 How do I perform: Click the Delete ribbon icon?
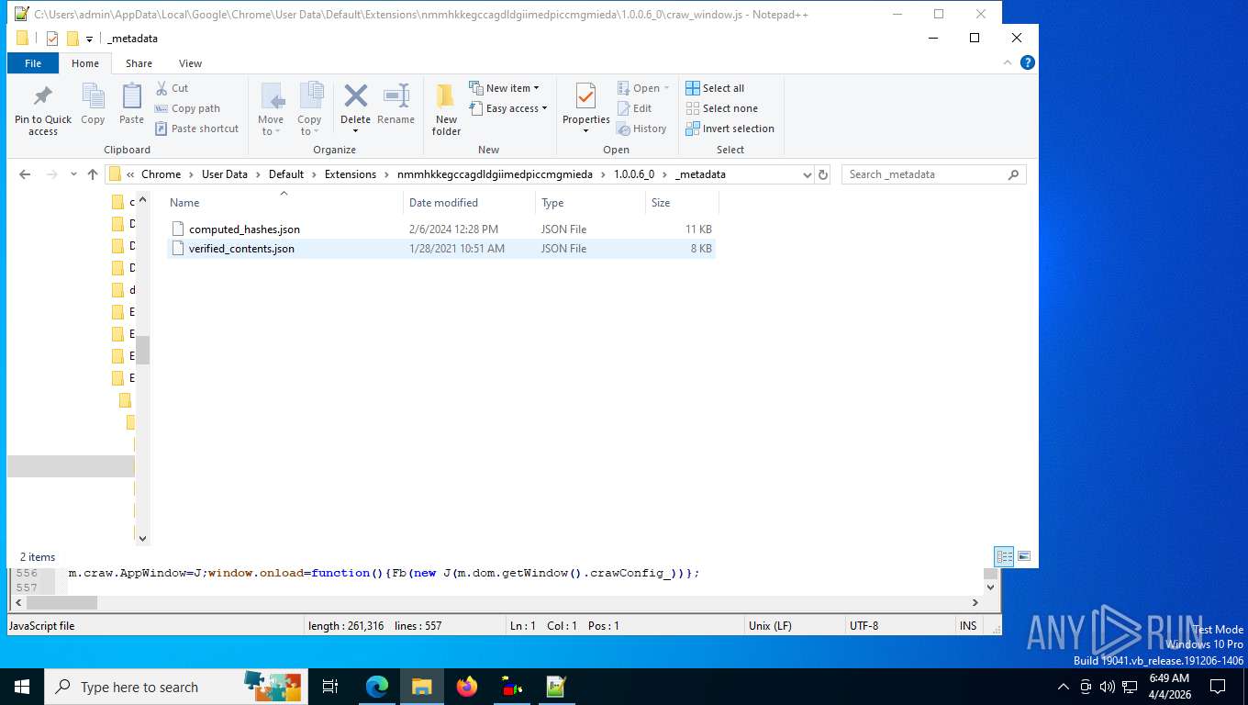[355, 109]
